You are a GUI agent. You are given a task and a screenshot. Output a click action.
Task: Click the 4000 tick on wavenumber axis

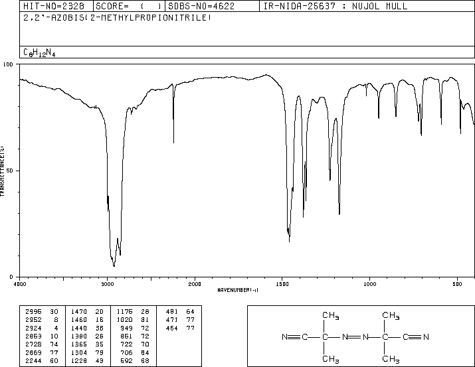[20, 283]
